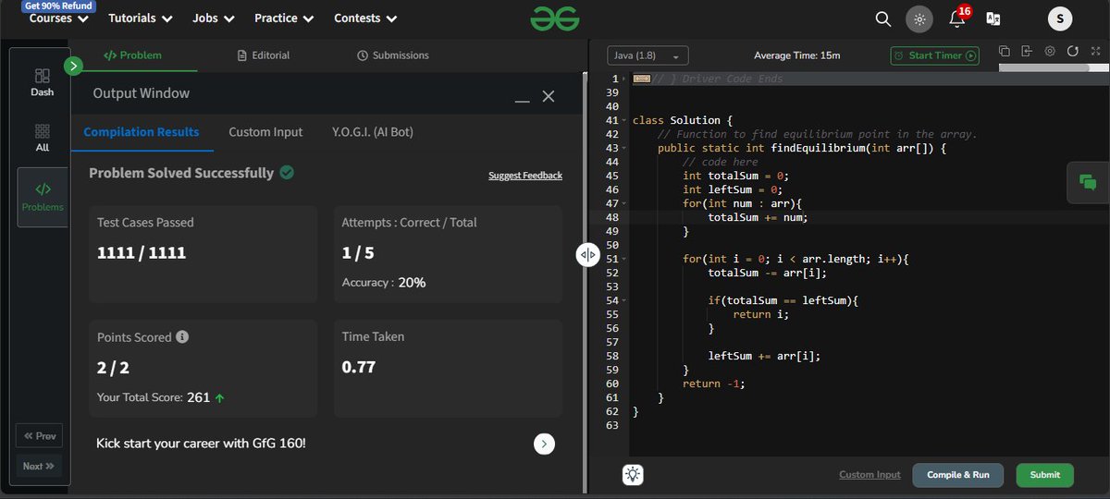The image size is (1110, 499).
Task: Expand folded driver code on line 1
Action: (625, 79)
